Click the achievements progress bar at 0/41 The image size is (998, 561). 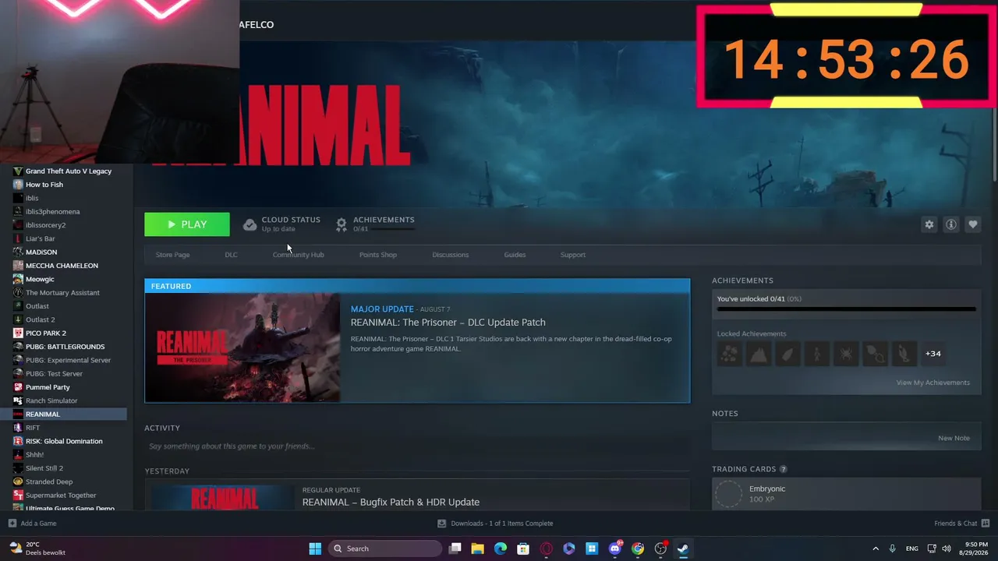[x=846, y=309]
